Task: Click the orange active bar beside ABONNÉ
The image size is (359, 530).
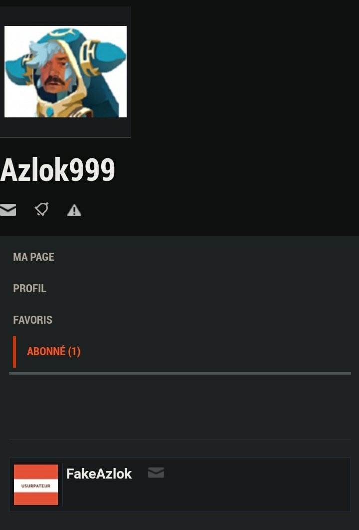Action: click(x=14, y=352)
